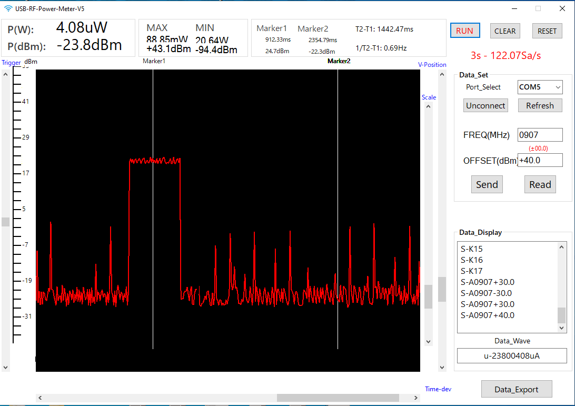Disconnect using the Unconnect button
Image resolution: width=575 pixels, height=406 pixels.
click(485, 106)
